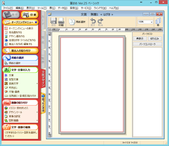
Task: Click the blank postcard canvas
Action: tap(92, 85)
